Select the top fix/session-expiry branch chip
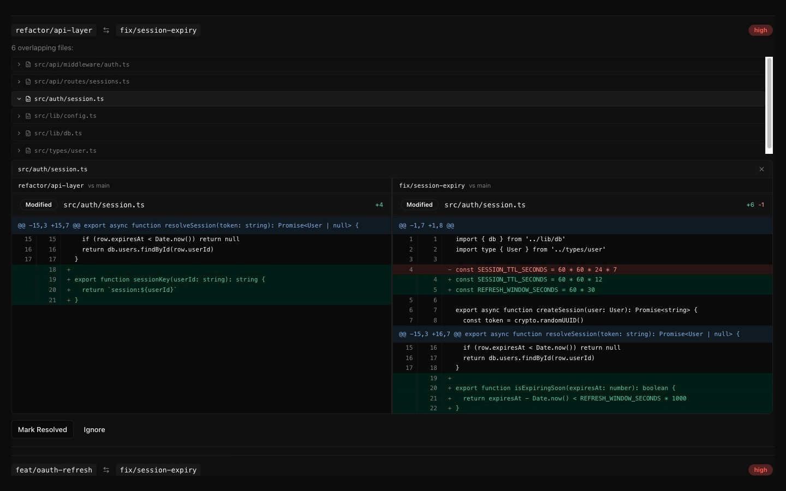 pos(158,31)
